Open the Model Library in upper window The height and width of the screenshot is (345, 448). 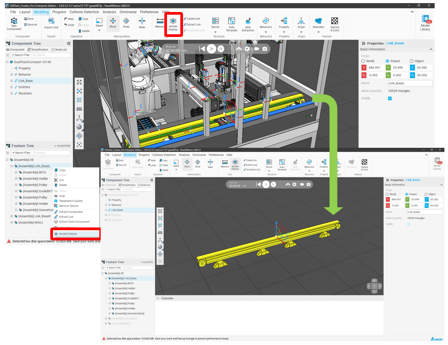[425, 23]
